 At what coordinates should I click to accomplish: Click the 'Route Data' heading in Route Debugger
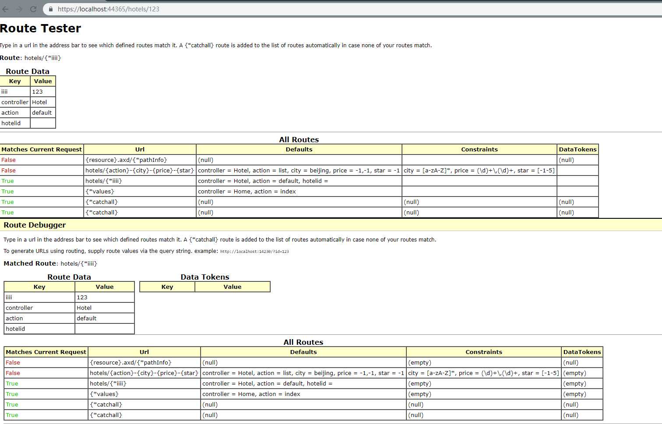69,277
